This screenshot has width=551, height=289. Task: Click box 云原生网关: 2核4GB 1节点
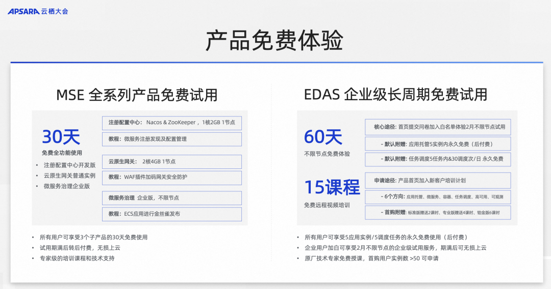(x=172, y=162)
